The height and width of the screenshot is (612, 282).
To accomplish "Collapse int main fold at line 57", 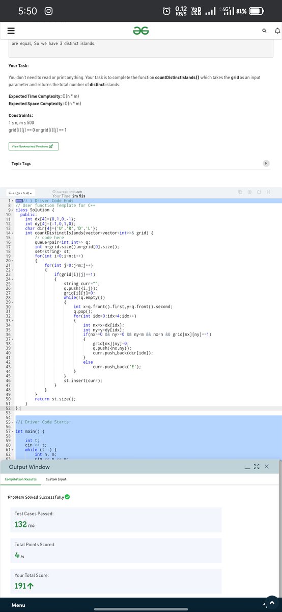I will (x=12, y=431).
